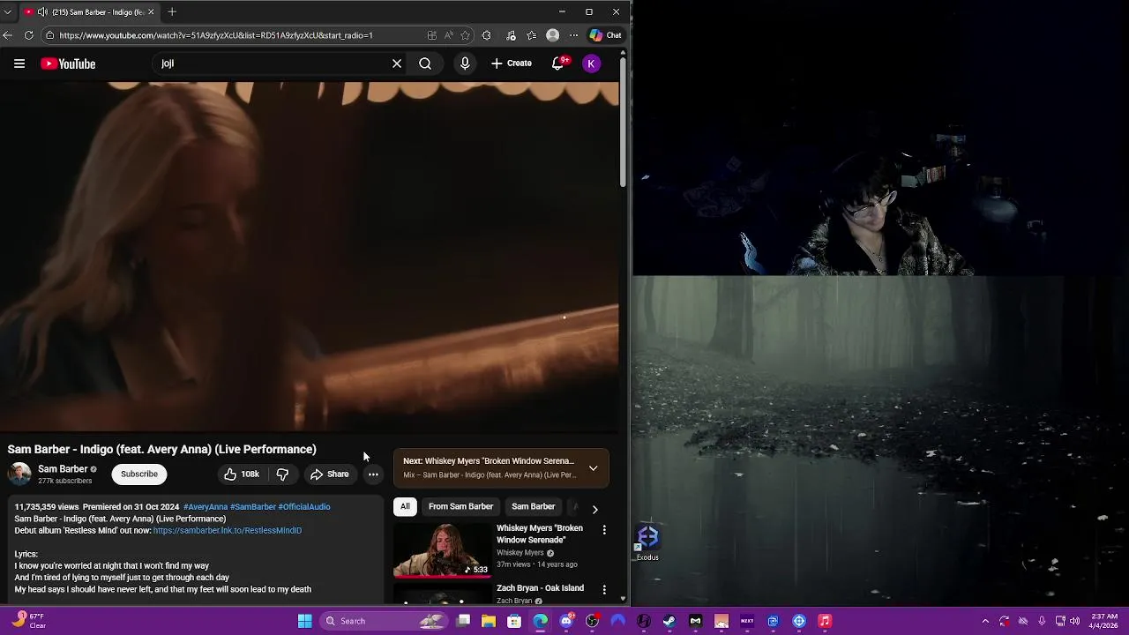1129x635 pixels.
Task: Open Edge settings and more menu
Action: 573,35
